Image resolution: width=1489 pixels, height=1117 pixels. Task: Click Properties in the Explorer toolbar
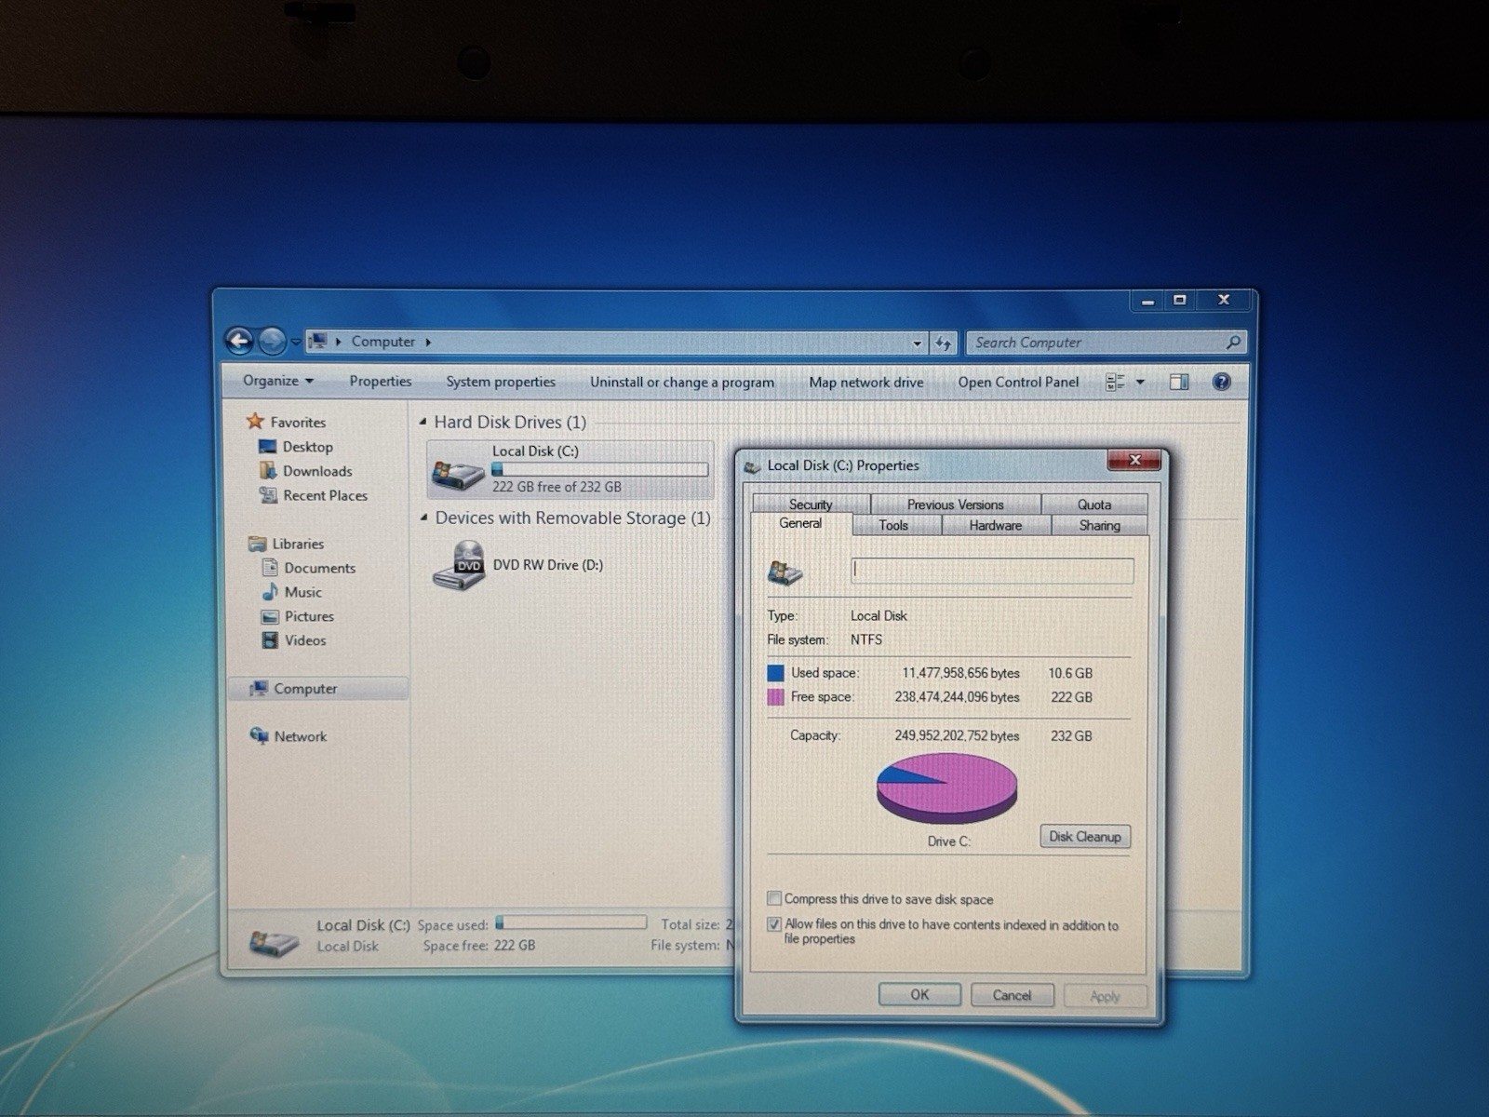click(380, 381)
